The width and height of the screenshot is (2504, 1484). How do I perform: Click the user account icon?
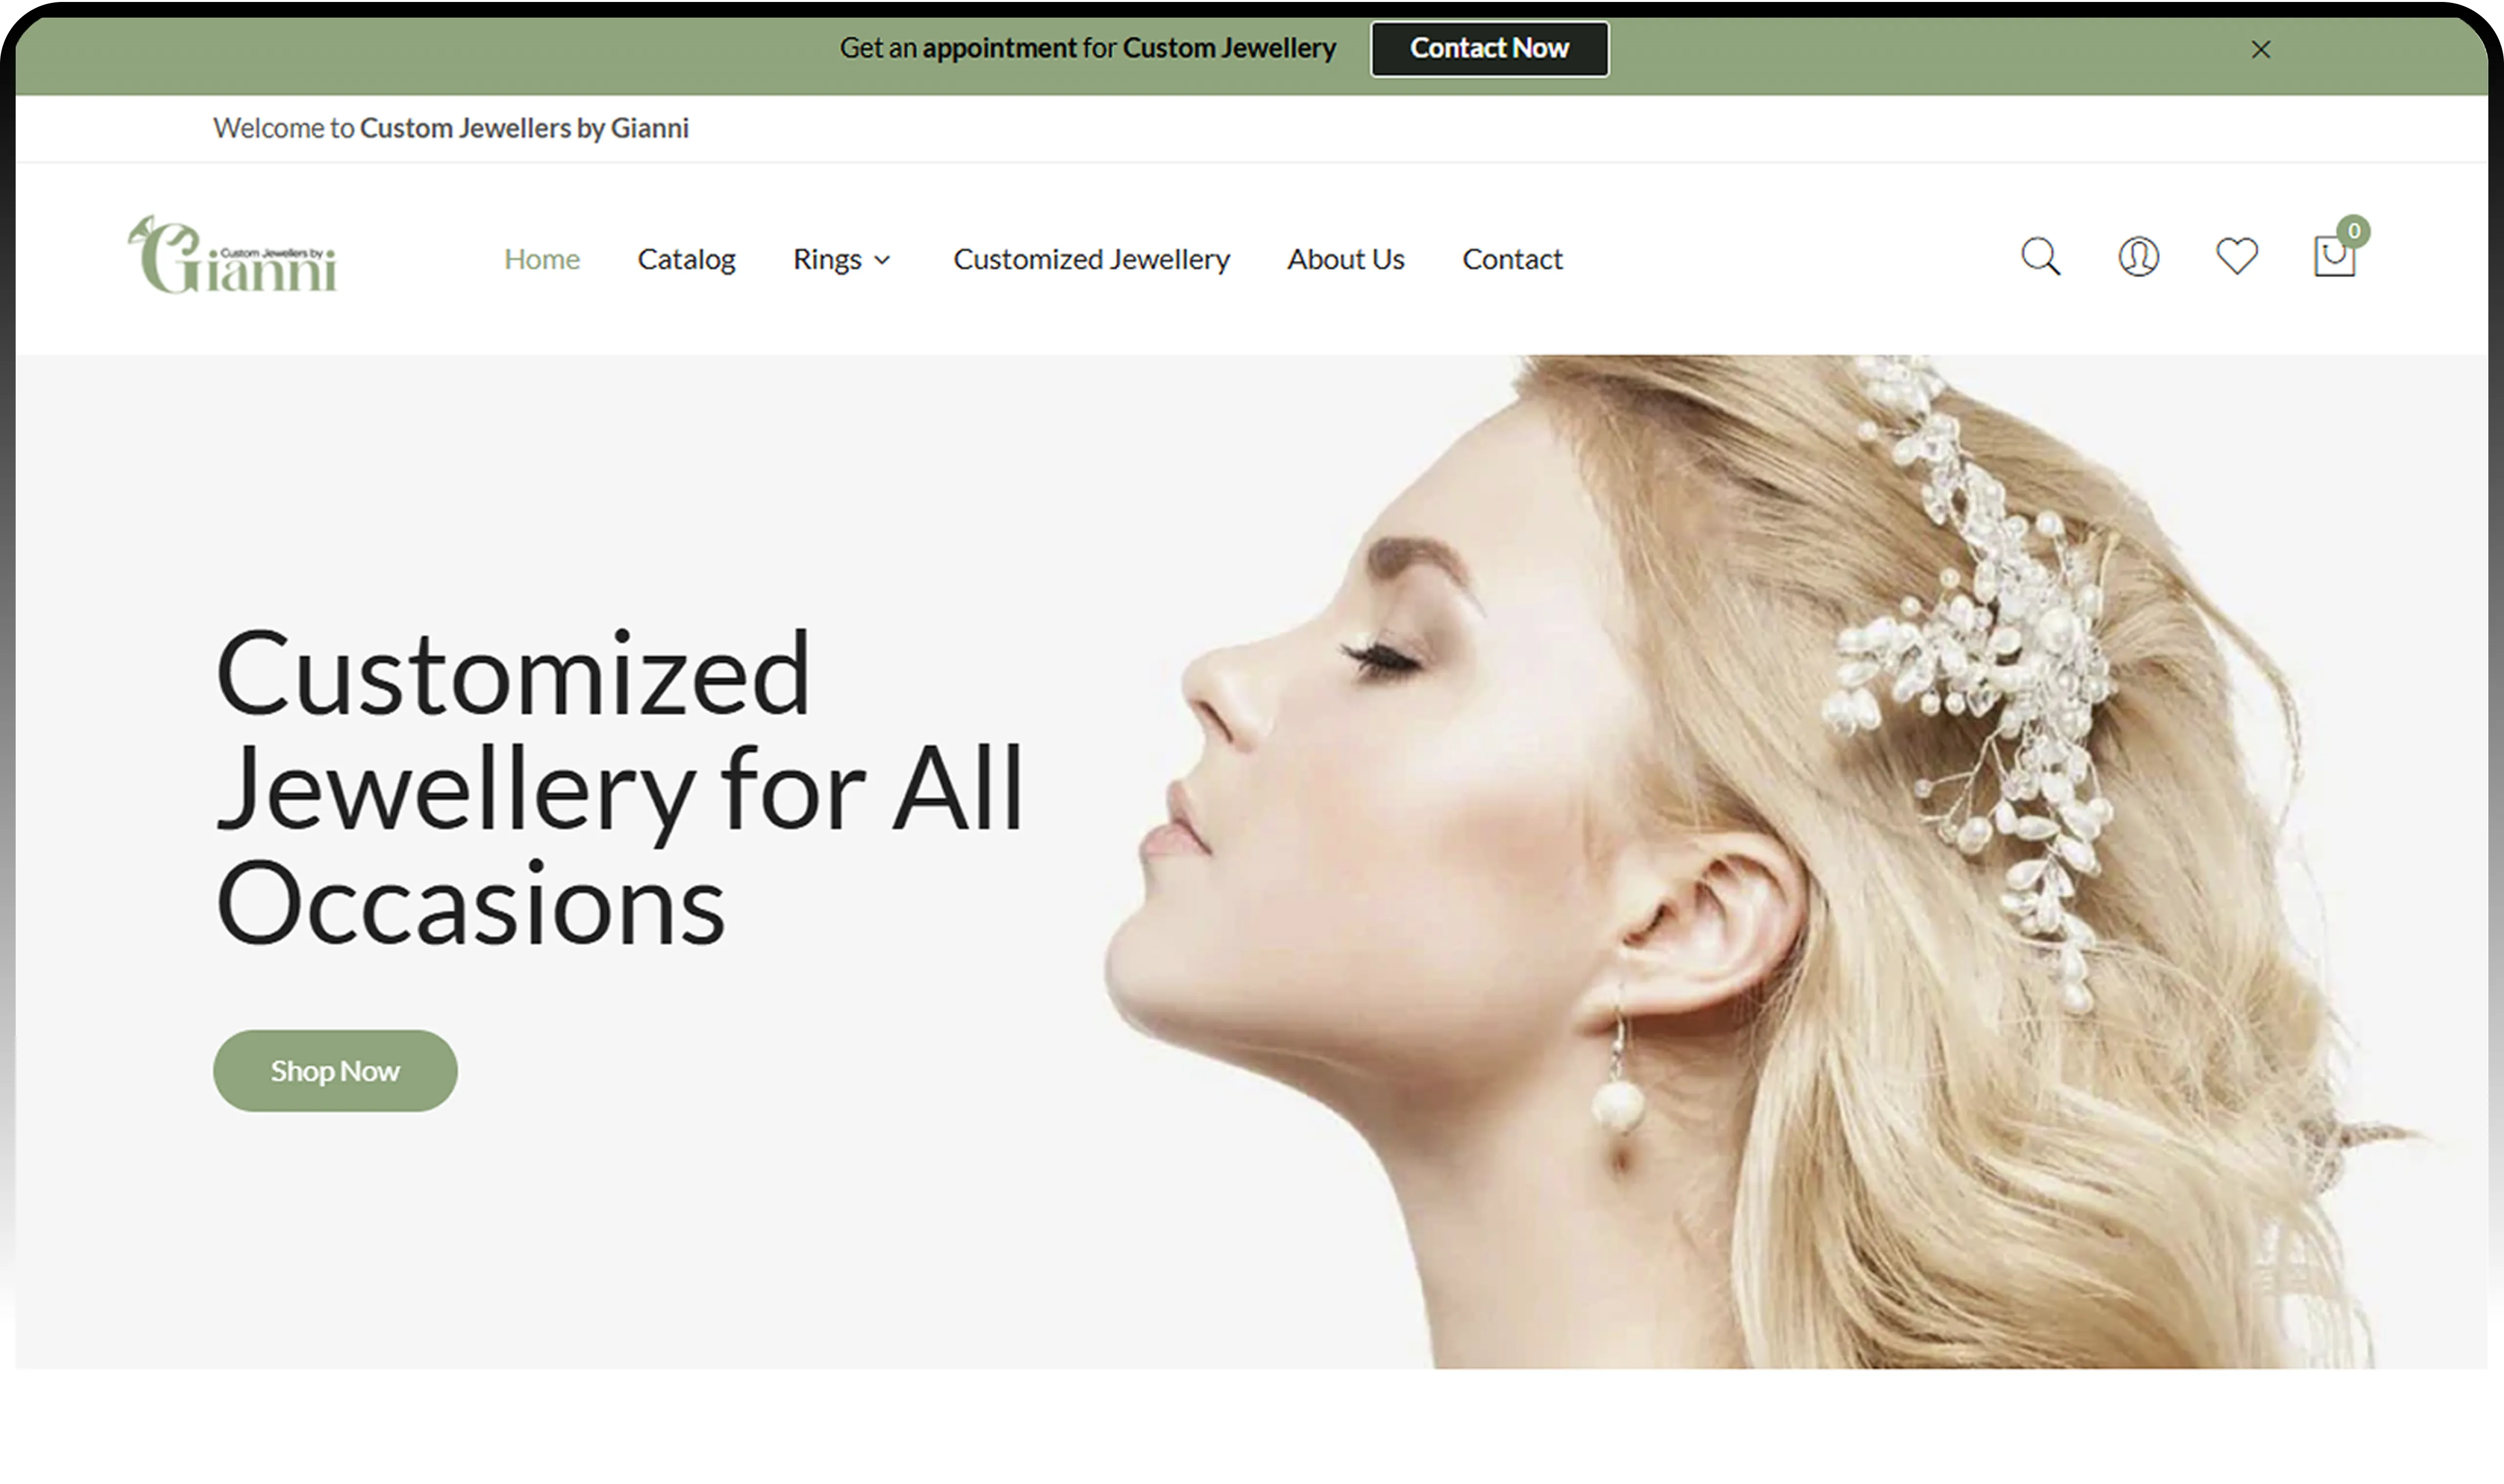[x=2138, y=257]
